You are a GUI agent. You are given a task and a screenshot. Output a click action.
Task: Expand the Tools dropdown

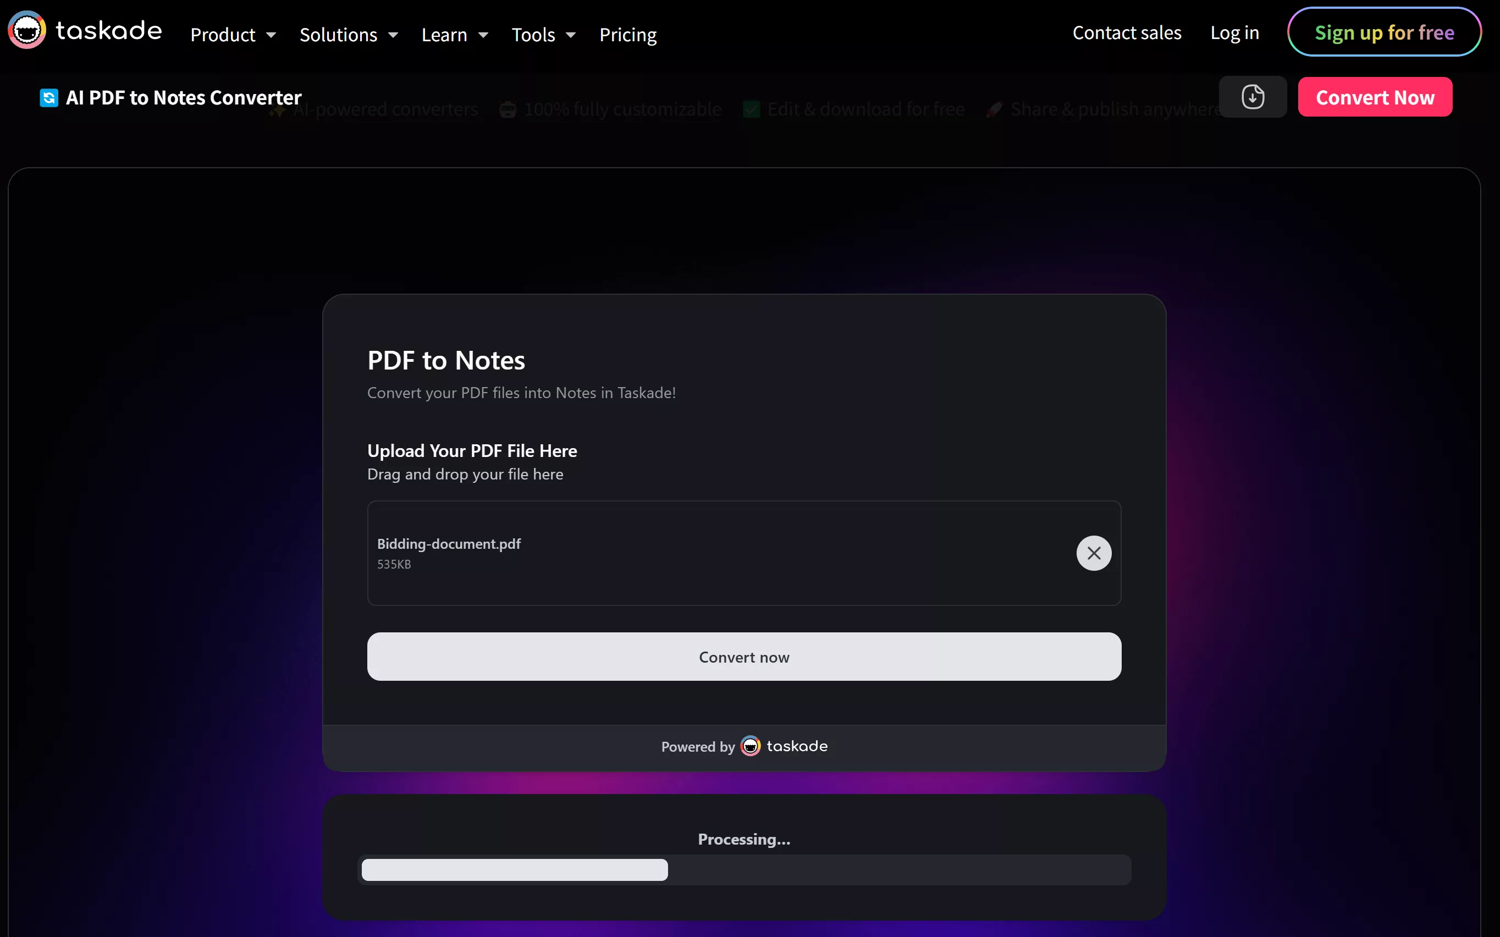click(543, 35)
